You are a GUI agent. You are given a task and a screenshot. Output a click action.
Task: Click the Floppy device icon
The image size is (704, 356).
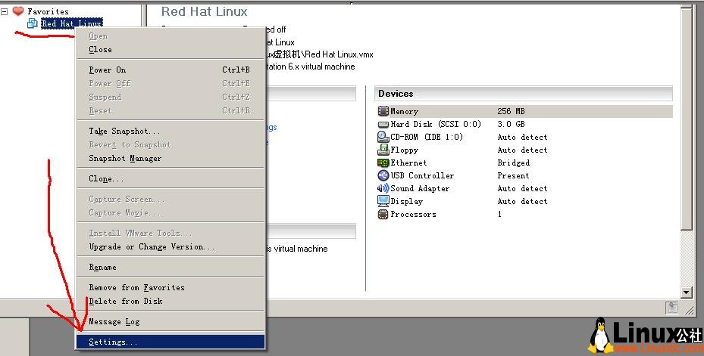click(x=383, y=150)
